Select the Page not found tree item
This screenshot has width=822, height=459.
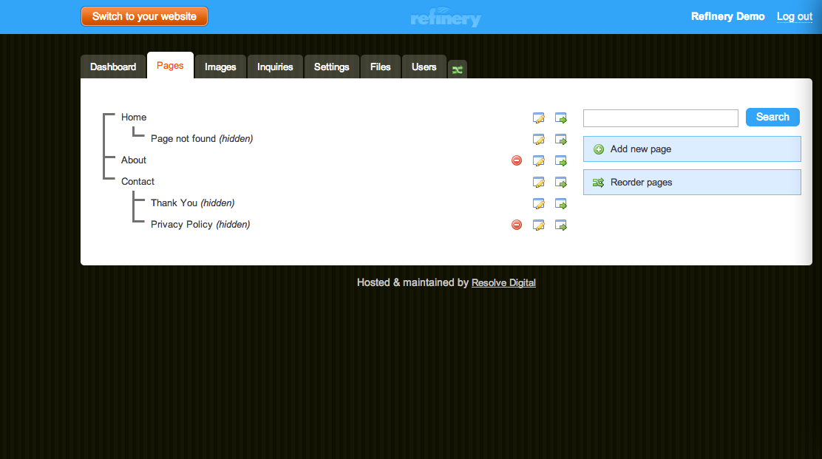(x=202, y=139)
